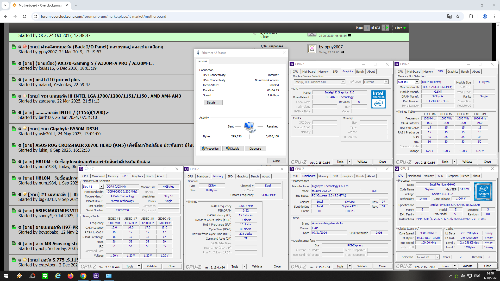
Task: Select General tab in Ethernet 42 Status
Action: [x=202, y=61]
